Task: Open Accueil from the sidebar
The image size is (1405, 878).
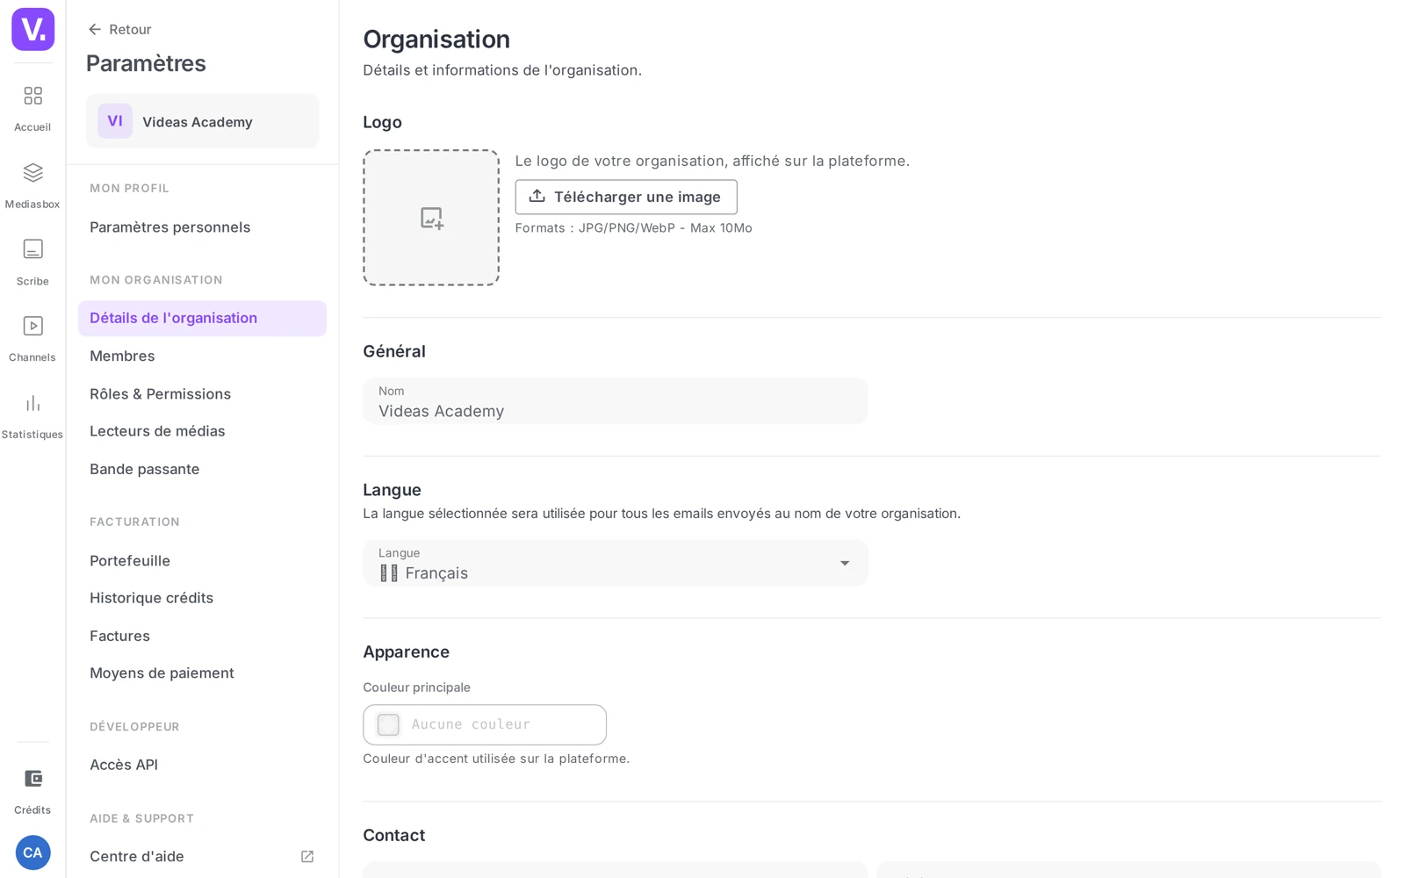Action: pyautogui.click(x=32, y=108)
